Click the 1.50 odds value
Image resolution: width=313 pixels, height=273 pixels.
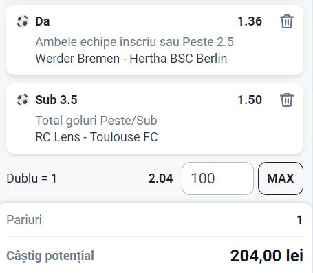point(250,100)
